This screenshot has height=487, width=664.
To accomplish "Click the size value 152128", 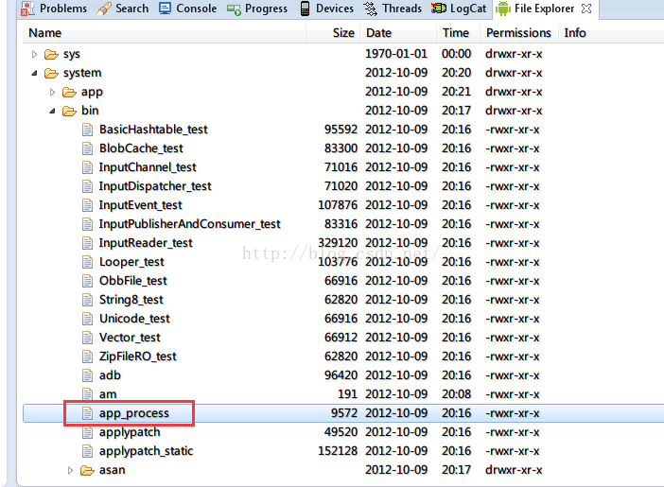I will (338, 451).
